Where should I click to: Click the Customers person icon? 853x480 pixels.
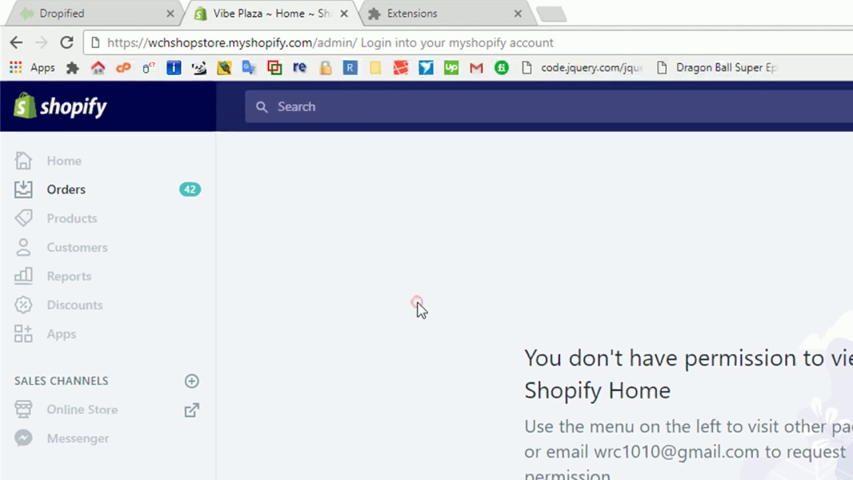pos(23,247)
